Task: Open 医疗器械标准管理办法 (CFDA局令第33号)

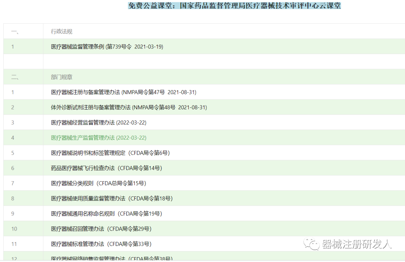Action: (102, 244)
